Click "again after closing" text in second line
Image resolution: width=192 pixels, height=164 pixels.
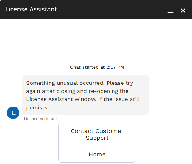[x=48, y=91]
